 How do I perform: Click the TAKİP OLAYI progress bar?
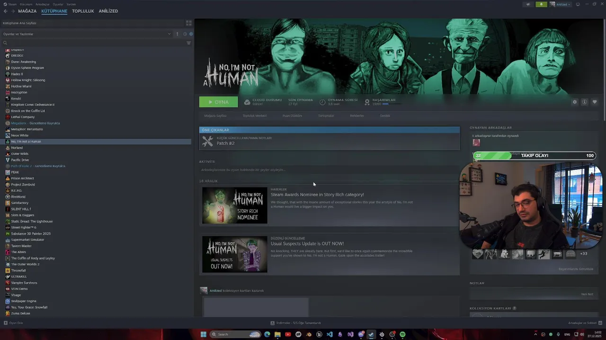[x=534, y=155]
